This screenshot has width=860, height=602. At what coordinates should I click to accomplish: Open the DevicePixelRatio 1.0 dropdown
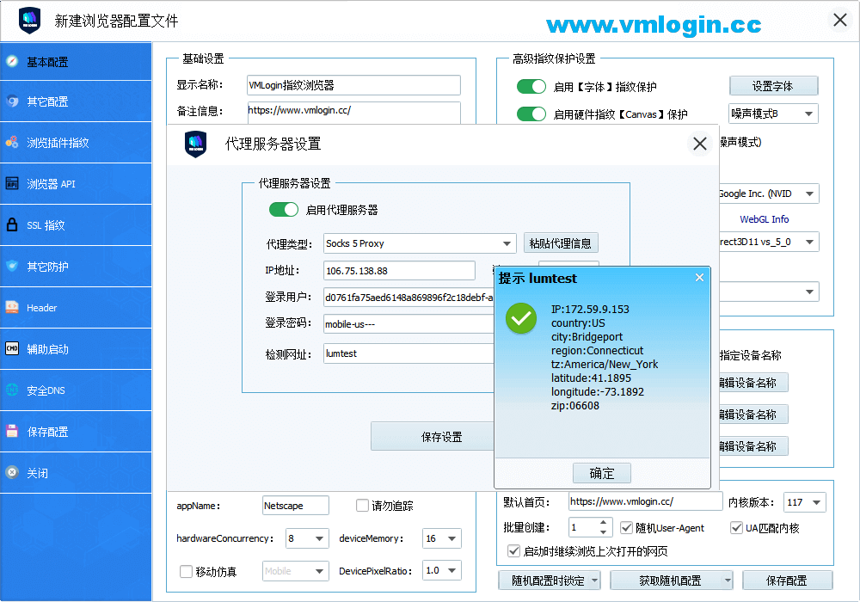point(442,571)
